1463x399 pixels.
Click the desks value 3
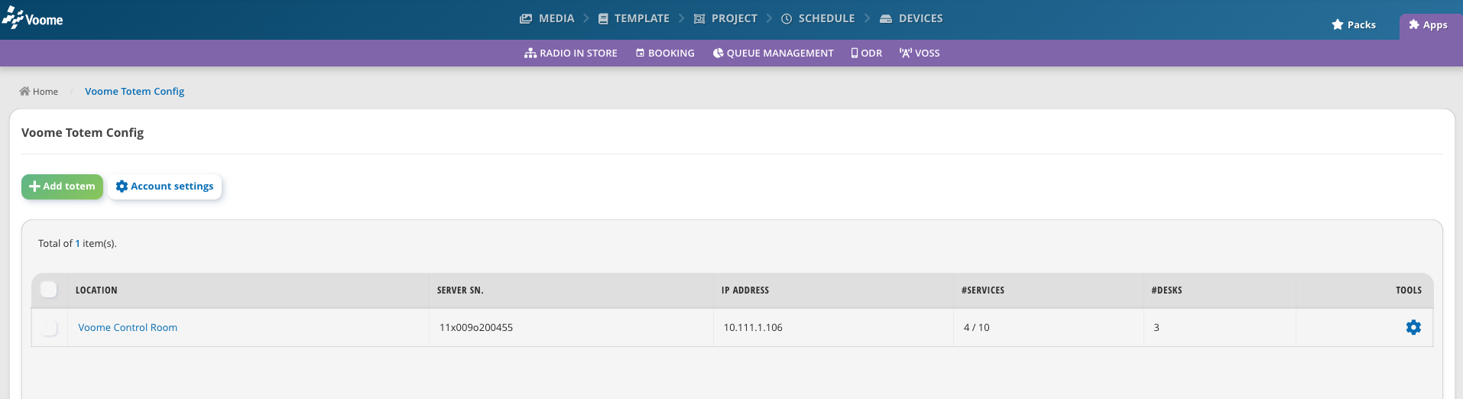click(1156, 327)
